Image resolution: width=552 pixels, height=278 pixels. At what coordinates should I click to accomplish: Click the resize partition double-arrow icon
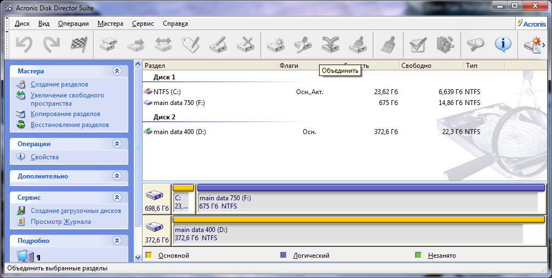click(163, 45)
